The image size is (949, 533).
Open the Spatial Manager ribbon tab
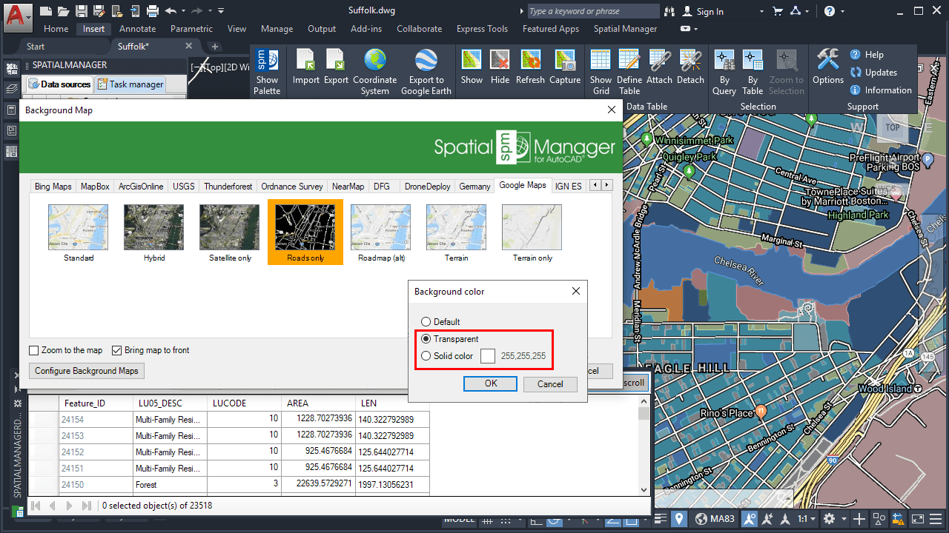(625, 29)
